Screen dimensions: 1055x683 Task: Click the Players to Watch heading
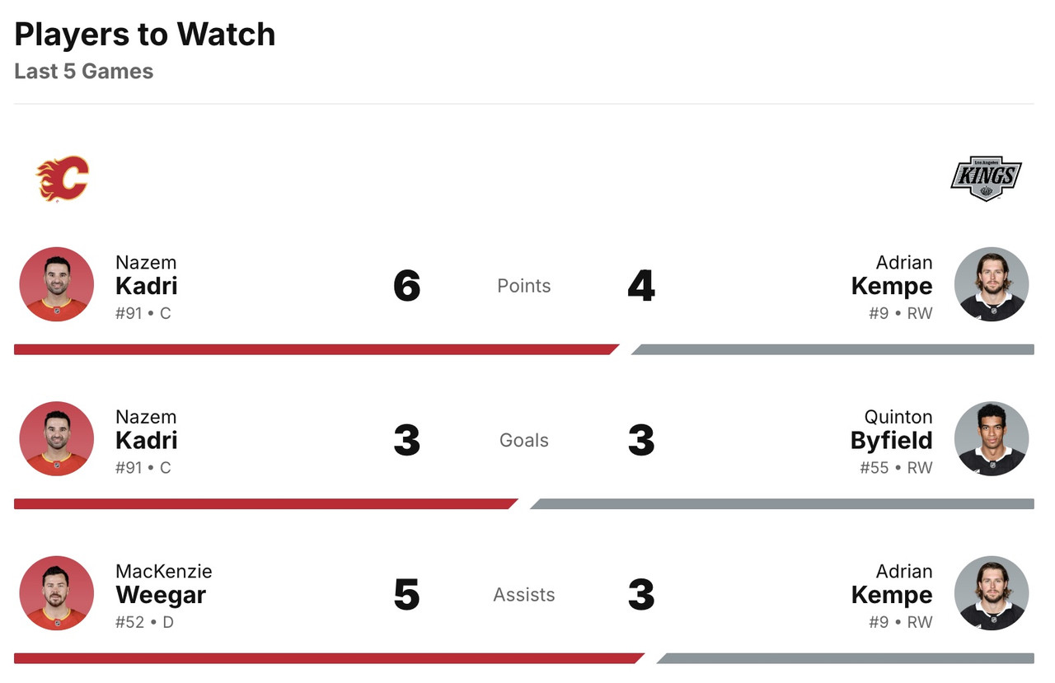click(x=145, y=35)
